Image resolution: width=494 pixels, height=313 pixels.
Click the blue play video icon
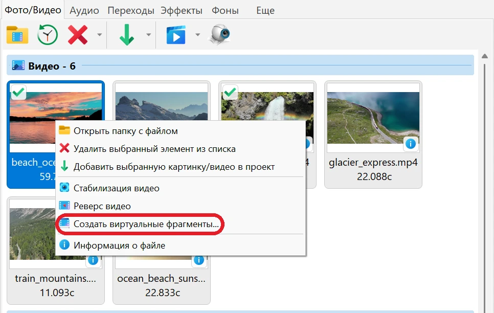[176, 35]
